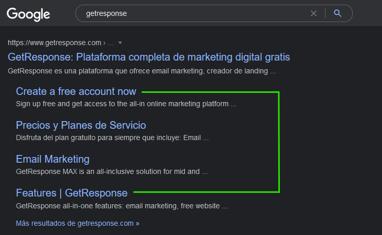
Task: Open the "Email Marketing" sitelink
Action: 53,159
